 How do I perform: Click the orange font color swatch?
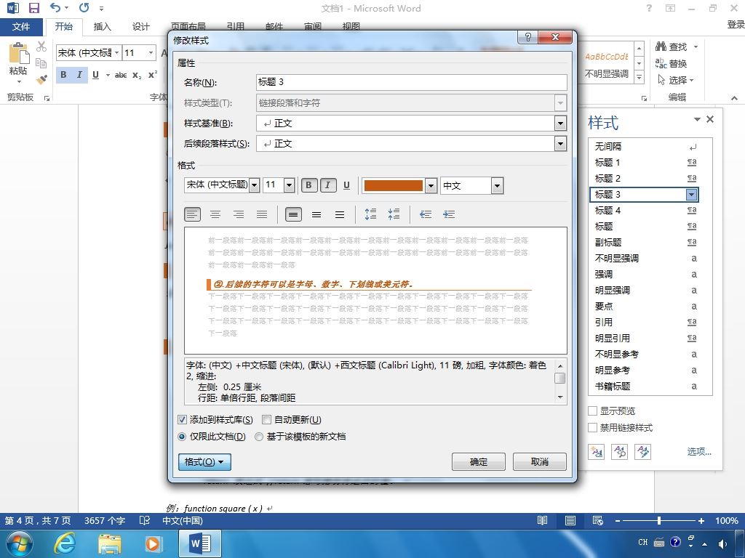[393, 185]
